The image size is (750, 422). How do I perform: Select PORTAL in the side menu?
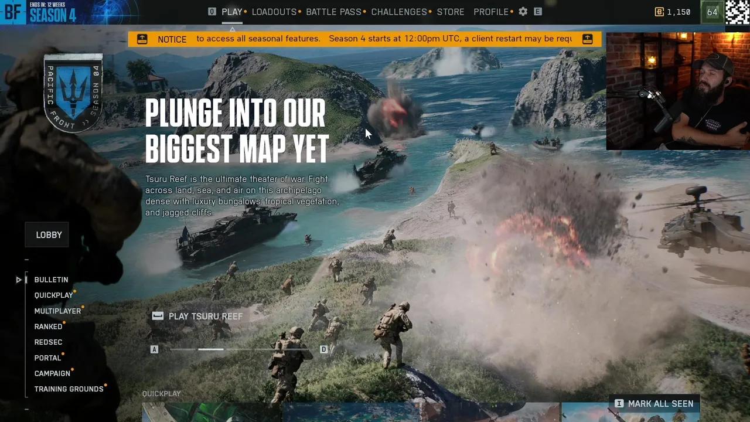(x=47, y=358)
